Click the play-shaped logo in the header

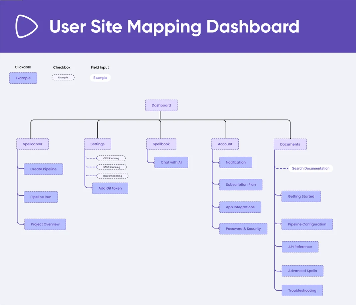[26, 26]
